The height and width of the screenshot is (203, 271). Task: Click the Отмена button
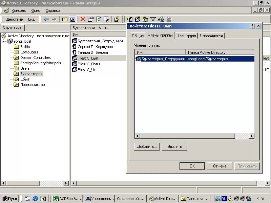(x=220, y=166)
